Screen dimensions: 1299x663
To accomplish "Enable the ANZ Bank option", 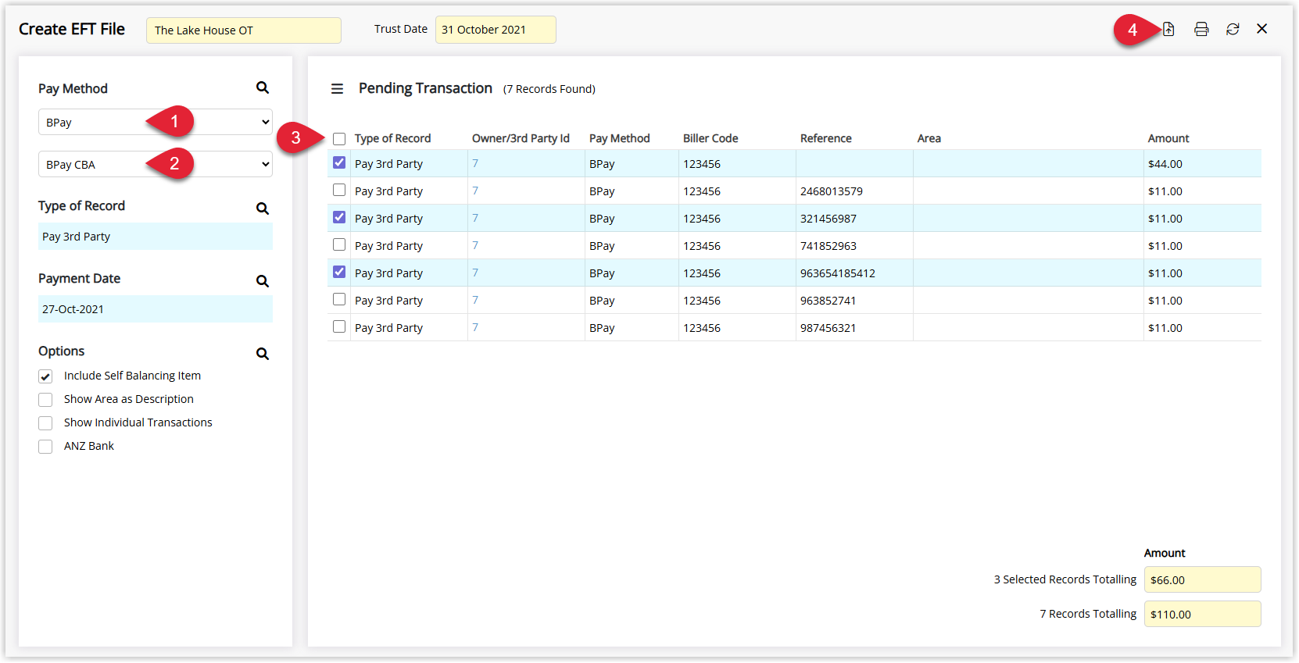I will [x=45, y=447].
